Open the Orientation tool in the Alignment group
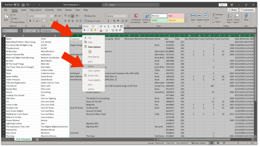This screenshot has width=260, height=147. point(77,16)
